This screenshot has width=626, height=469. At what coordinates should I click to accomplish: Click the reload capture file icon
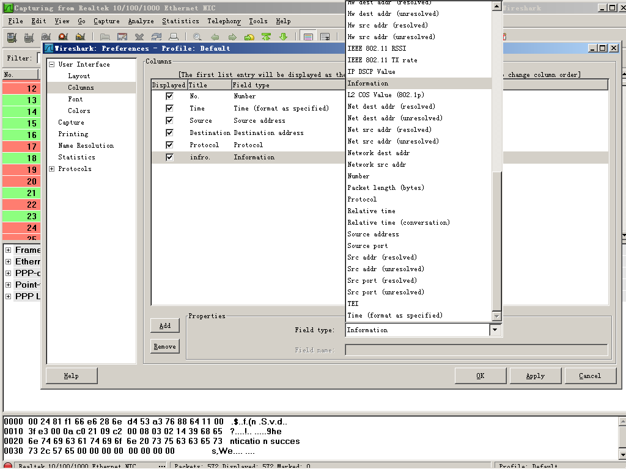[x=156, y=37]
